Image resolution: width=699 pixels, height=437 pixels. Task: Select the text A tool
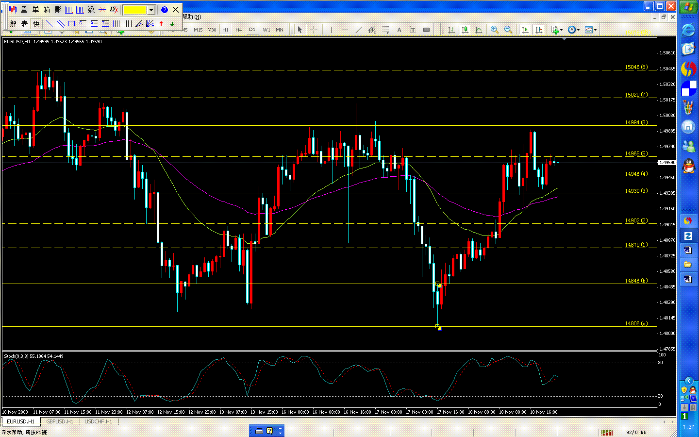pyautogui.click(x=399, y=30)
